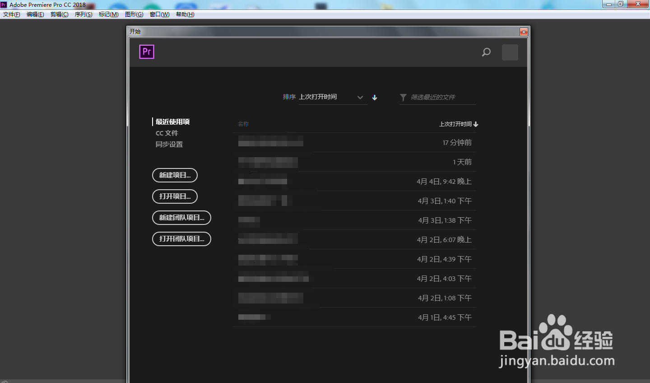The width and height of the screenshot is (650, 383).
Task: Click the user profile avatar square
Action: pyautogui.click(x=510, y=52)
